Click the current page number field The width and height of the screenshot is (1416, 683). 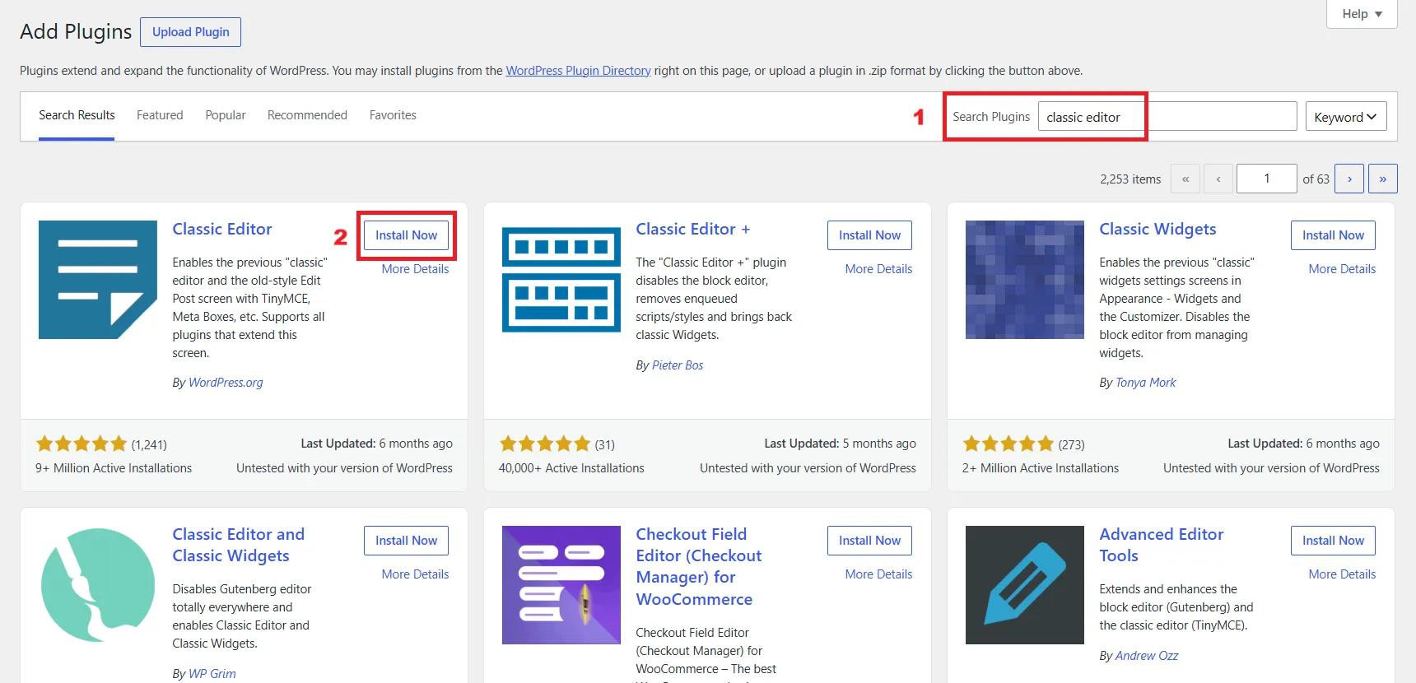[1267, 179]
